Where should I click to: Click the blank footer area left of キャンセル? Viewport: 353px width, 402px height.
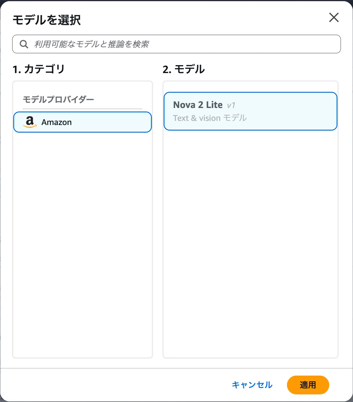[117, 385]
